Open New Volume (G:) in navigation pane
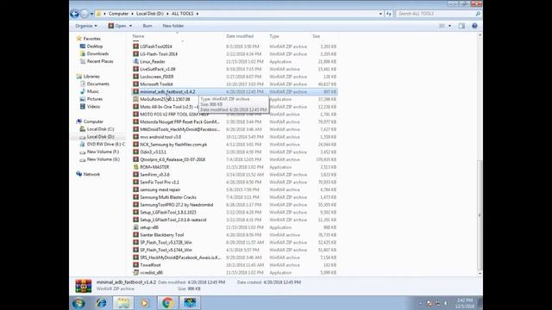The height and width of the screenshot is (310, 552). tap(103, 159)
